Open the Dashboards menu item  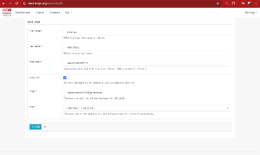(x=23, y=12)
